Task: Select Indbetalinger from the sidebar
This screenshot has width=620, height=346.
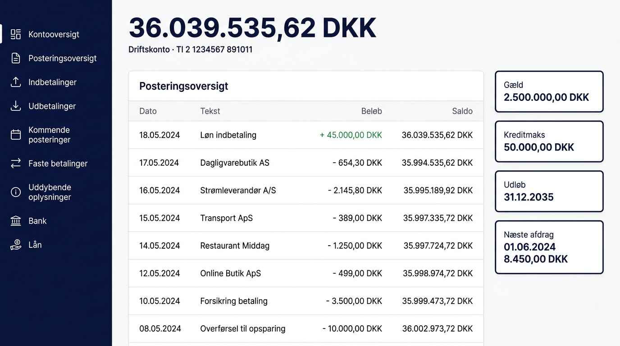Action: coord(52,82)
